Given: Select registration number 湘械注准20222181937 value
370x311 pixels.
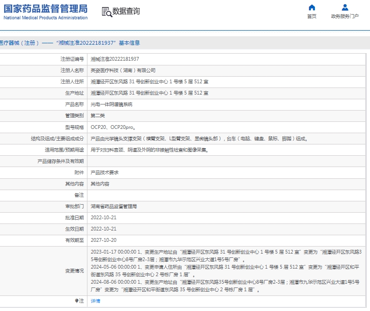Looking at the screenshot, I should point(115,59).
